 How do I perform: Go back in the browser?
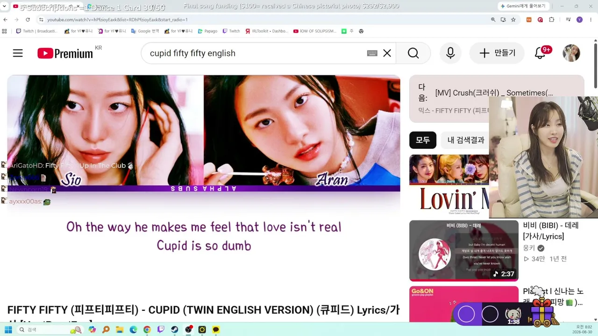6,20
